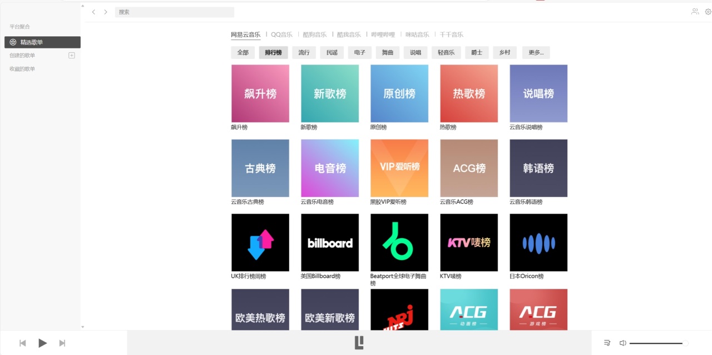The image size is (712, 355).
Task: Click the 美国Billboard榜 title text
Action: click(320, 277)
